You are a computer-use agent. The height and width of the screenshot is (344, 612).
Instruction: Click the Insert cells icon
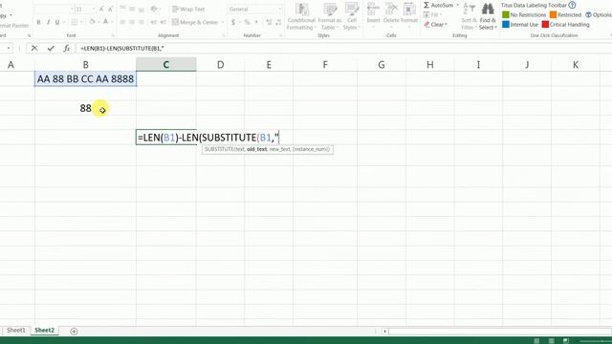pos(373,10)
